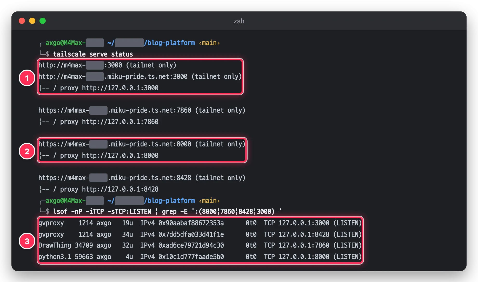Click proxy http://127.0.0.1:8428 line
478x282 pixels.
tap(99, 189)
